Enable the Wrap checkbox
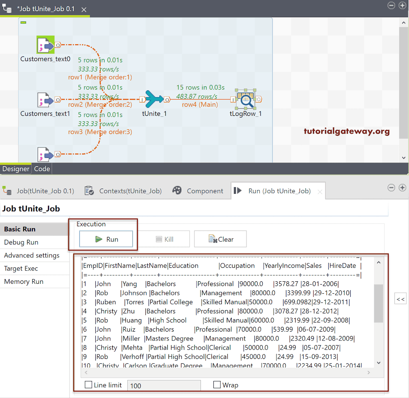The image size is (409, 398). pyautogui.click(x=217, y=385)
